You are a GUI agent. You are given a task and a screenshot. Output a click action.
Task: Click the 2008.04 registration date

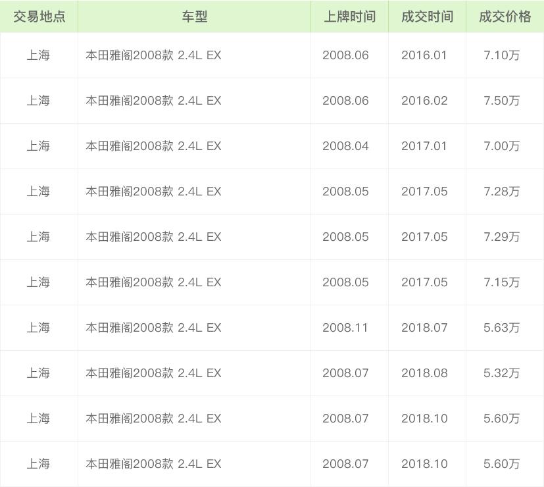point(345,146)
